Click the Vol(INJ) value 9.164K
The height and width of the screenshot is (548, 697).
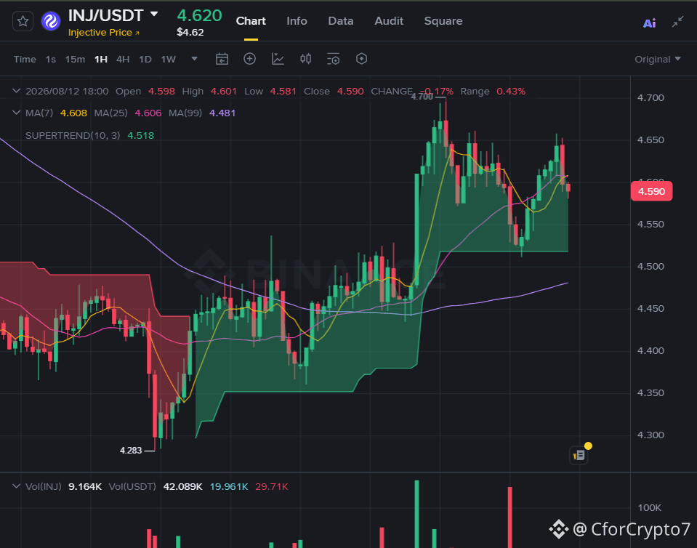pos(85,487)
